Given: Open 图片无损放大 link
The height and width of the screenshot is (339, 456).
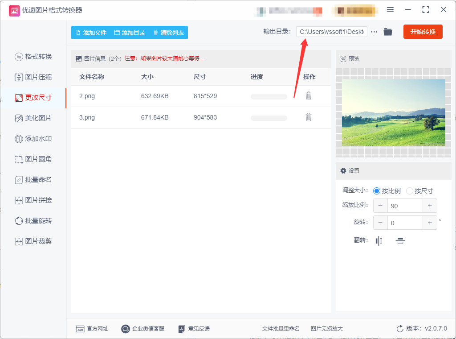Looking at the screenshot, I should pyautogui.click(x=326, y=329).
